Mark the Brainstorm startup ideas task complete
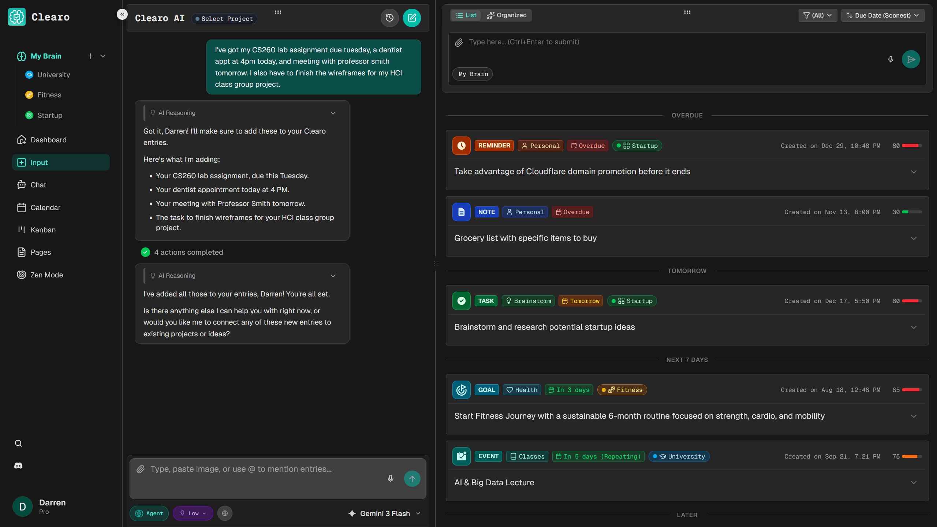The width and height of the screenshot is (937, 527). pyautogui.click(x=462, y=301)
